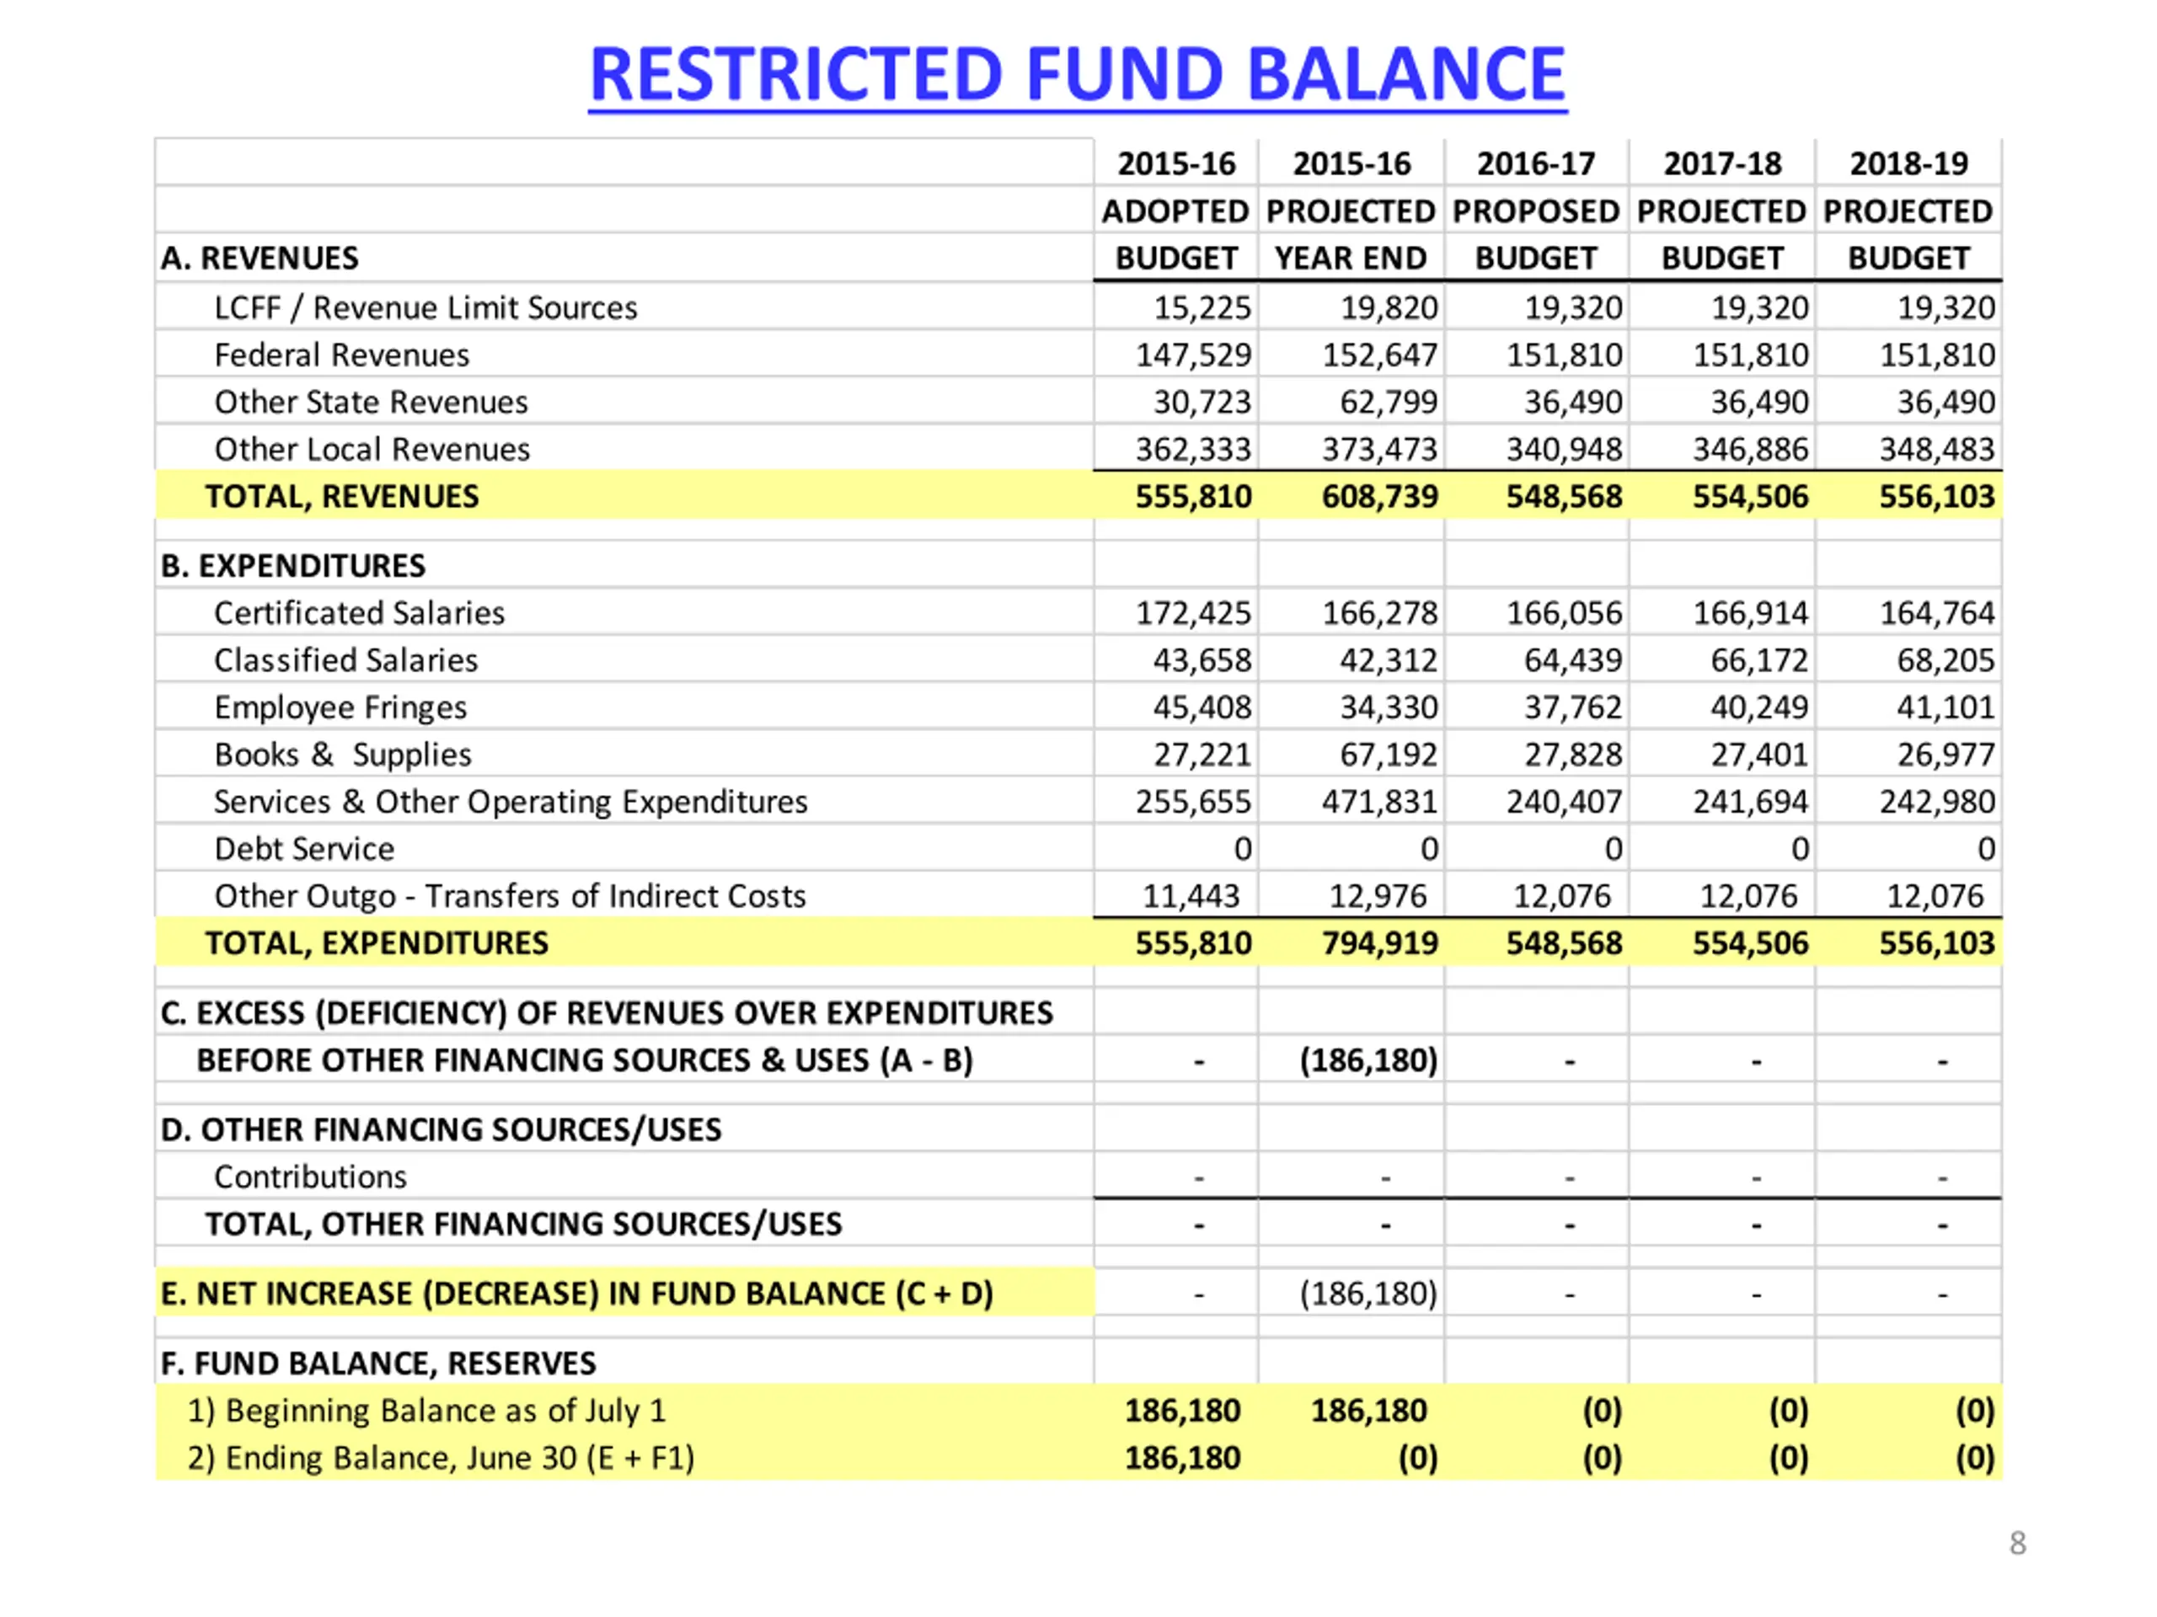Click Ending Balance, June 30 (E + F1) label
Image resolution: width=2157 pixels, height=1617 pixels.
click(441, 1458)
